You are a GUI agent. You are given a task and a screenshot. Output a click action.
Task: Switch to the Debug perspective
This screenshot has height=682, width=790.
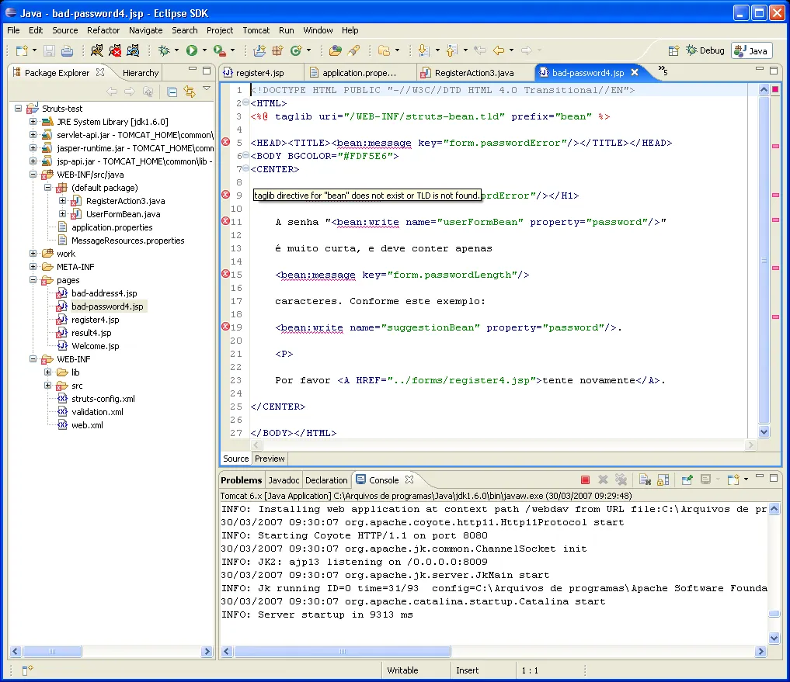tap(705, 50)
